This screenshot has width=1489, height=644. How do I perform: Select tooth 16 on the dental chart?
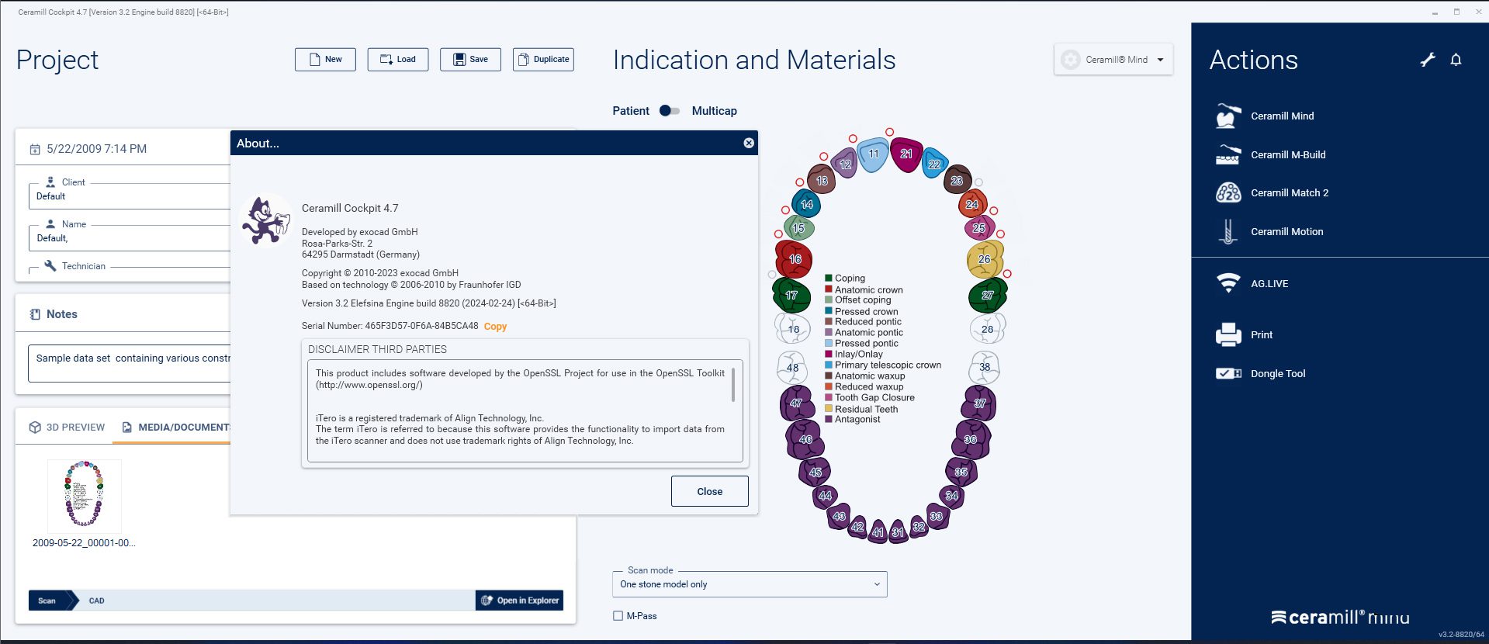(794, 259)
